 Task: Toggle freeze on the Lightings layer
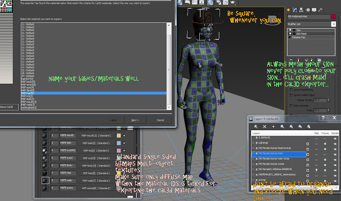click(325, 144)
